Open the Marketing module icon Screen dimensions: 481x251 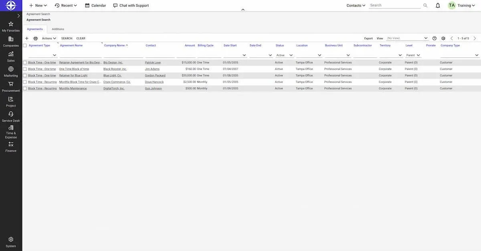pos(11,69)
